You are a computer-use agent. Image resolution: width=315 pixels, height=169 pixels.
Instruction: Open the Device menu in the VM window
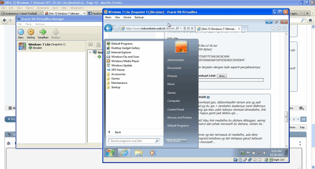127,17
